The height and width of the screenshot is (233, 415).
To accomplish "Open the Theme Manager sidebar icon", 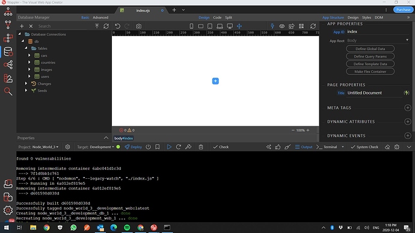I will click(8, 78).
